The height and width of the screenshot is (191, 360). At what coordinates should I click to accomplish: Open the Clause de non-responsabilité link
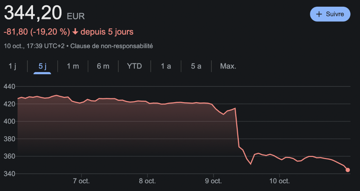pos(112,46)
